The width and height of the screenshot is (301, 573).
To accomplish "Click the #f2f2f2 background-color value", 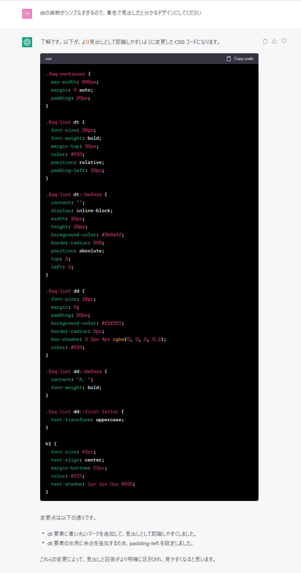I will [x=111, y=323].
